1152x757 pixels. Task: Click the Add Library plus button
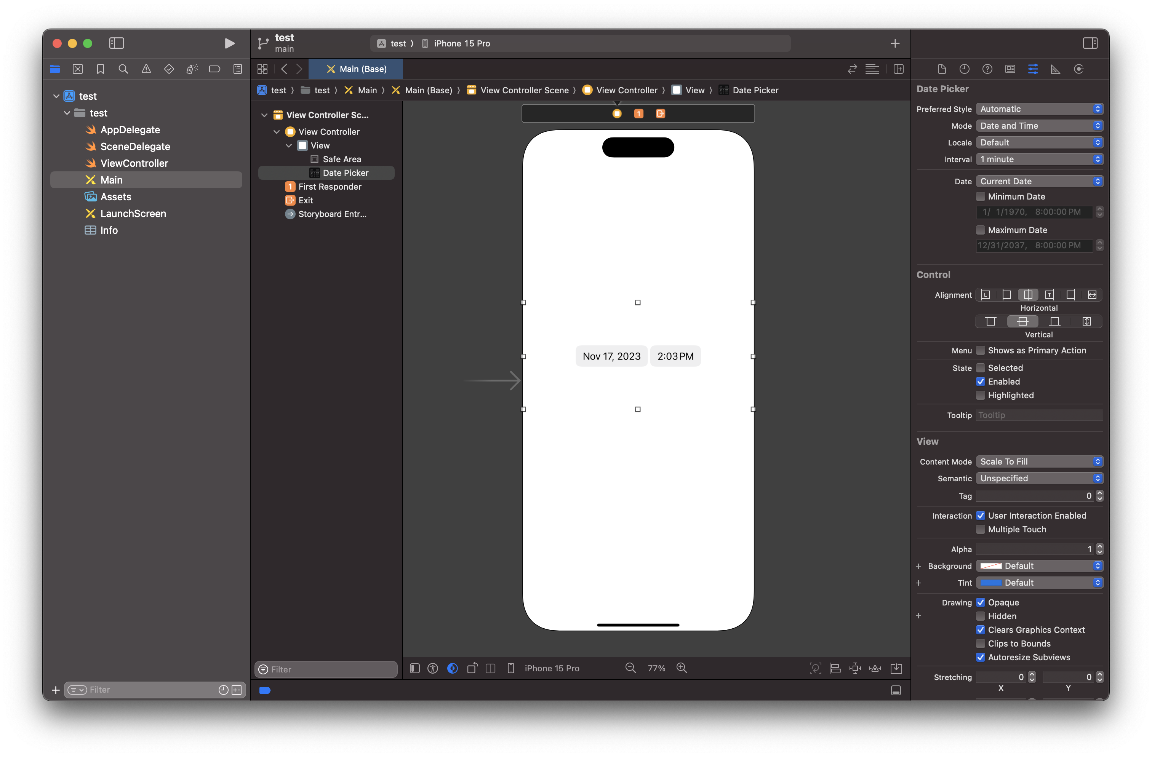click(894, 43)
